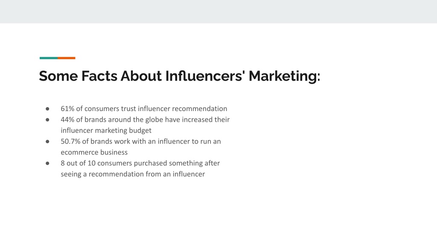Click the seeing a recommendation line
437x246 pixels.
(x=133, y=174)
